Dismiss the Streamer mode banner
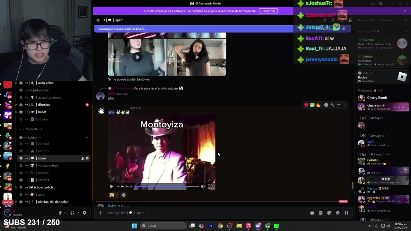The width and height of the screenshot is (411, 231). click(405, 11)
